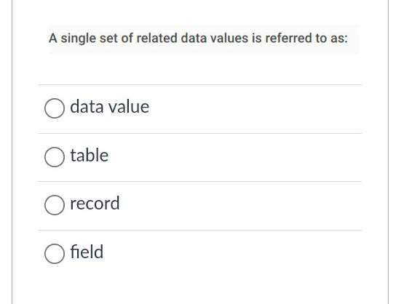The width and height of the screenshot is (404, 304).
Task: Pick the circle beside data value
Action: 55,108
